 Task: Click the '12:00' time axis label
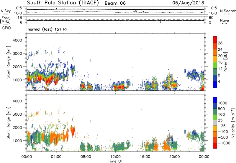[115, 157]
